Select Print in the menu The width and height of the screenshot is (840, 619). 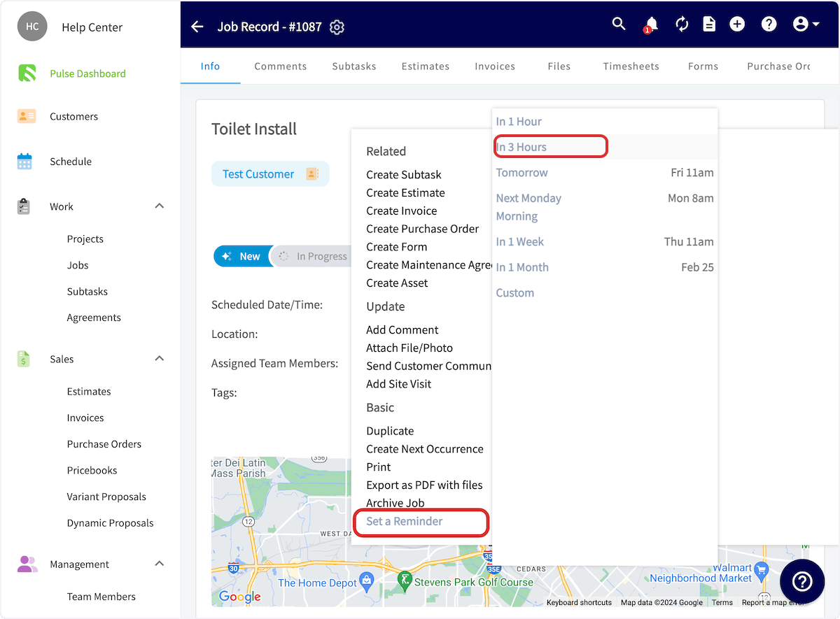pos(379,467)
